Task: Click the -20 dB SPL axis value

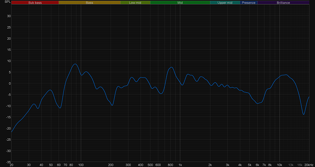Action: point(8,128)
